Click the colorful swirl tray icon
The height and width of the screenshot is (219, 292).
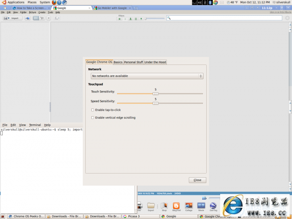216,2
